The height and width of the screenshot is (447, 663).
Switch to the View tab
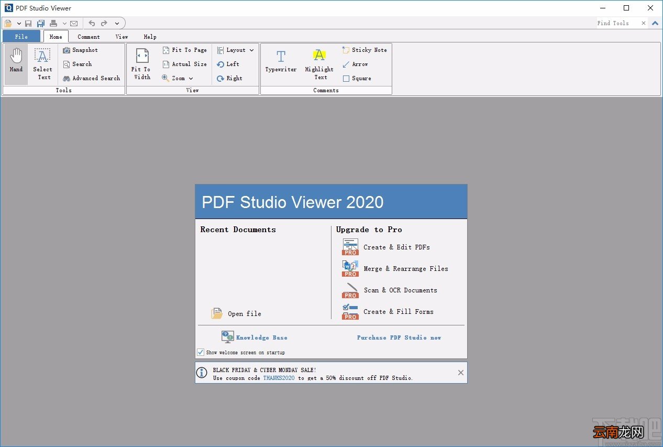tap(121, 37)
